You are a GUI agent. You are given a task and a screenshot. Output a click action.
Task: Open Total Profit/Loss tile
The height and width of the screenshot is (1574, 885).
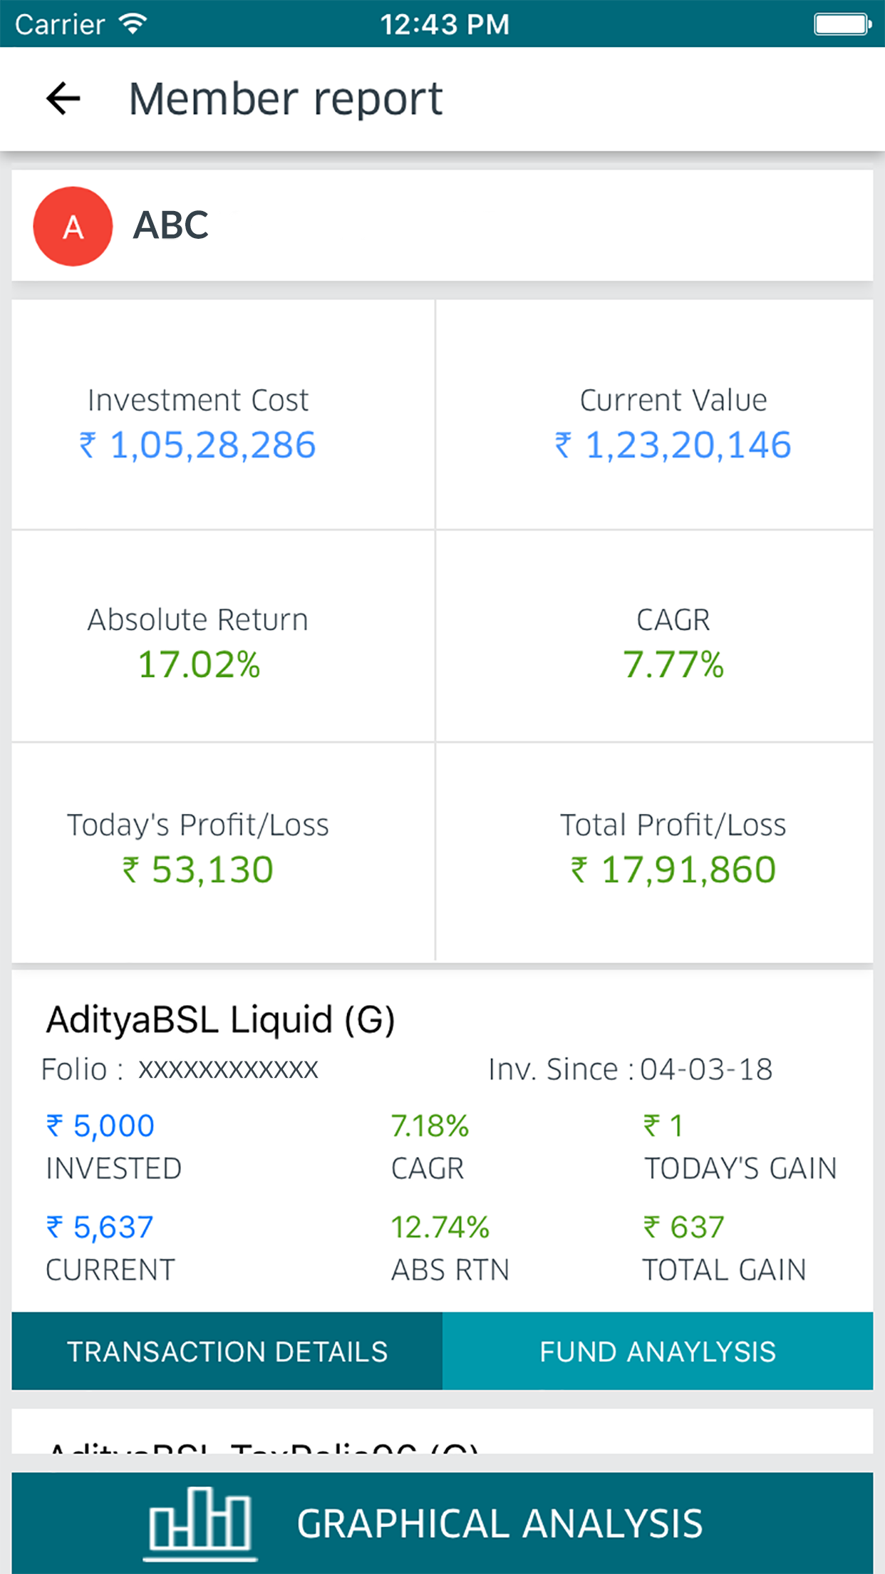point(654,852)
